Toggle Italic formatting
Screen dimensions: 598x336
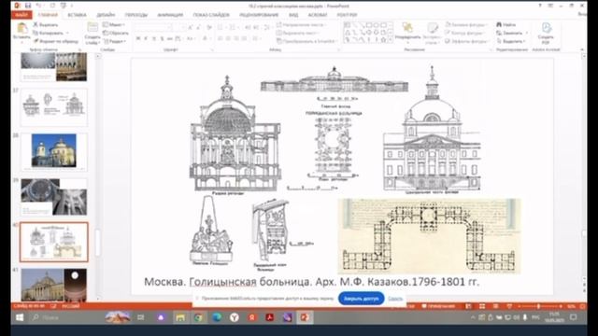pos(146,38)
